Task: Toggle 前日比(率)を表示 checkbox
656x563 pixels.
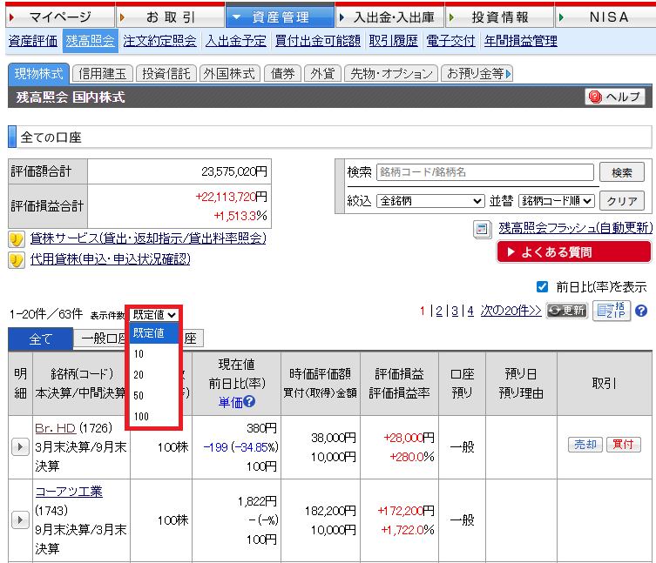Action: click(x=542, y=286)
